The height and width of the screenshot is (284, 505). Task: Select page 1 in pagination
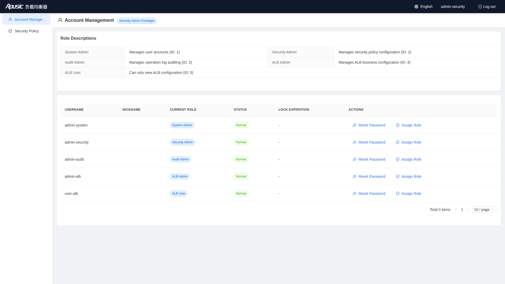pyautogui.click(x=462, y=210)
